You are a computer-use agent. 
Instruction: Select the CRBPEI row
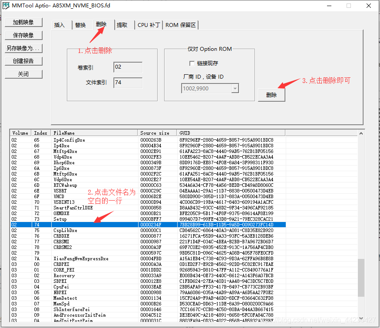(x=148, y=265)
